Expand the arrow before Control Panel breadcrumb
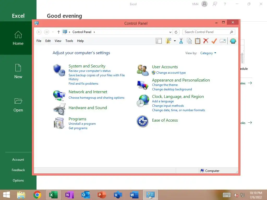Viewport: 267px width, 200px height. pyautogui.click(x=69, y=32)
